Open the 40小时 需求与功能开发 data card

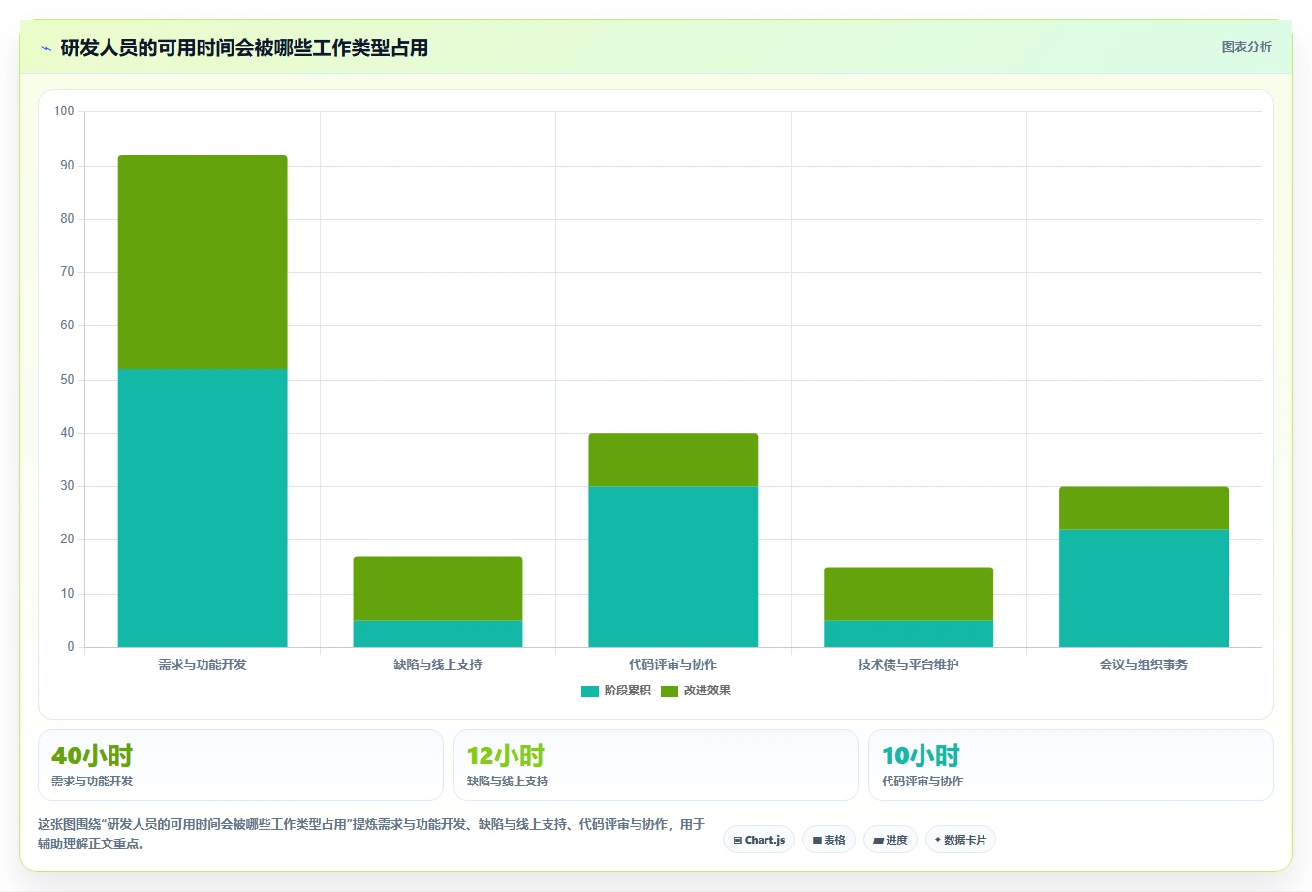coord(240,765)
